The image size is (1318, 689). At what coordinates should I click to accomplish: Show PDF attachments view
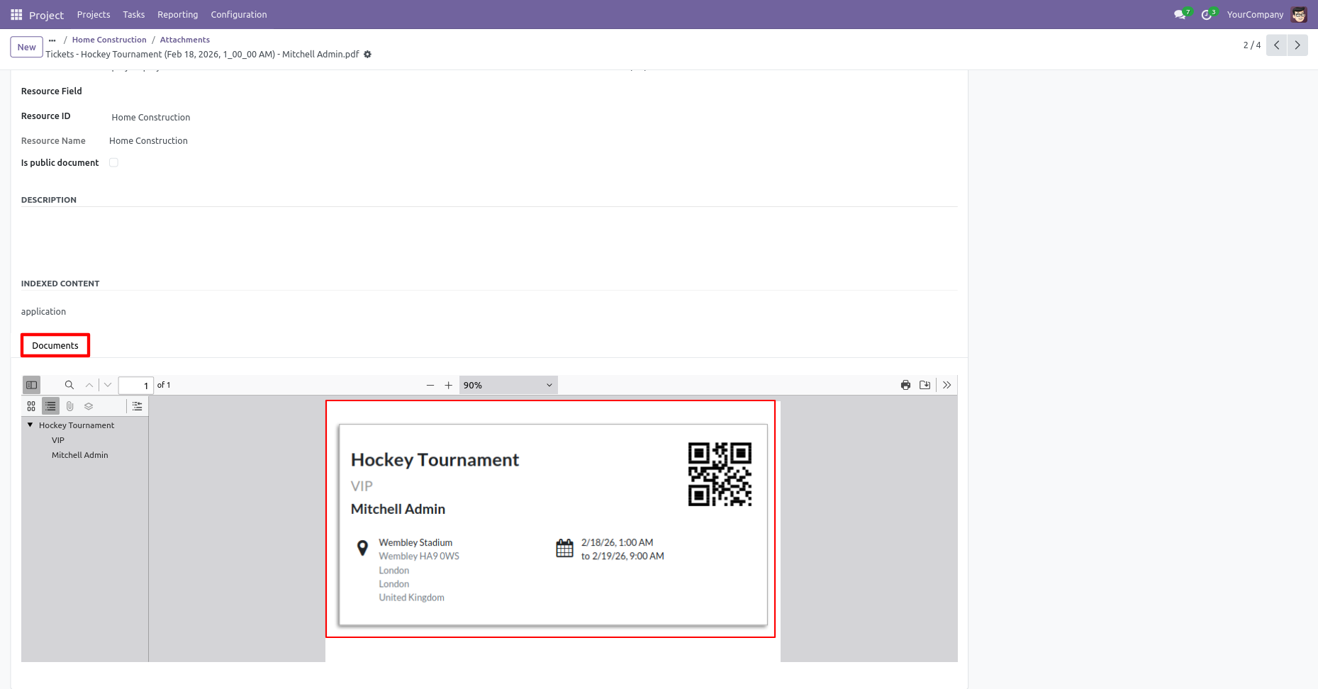point(69,406)
